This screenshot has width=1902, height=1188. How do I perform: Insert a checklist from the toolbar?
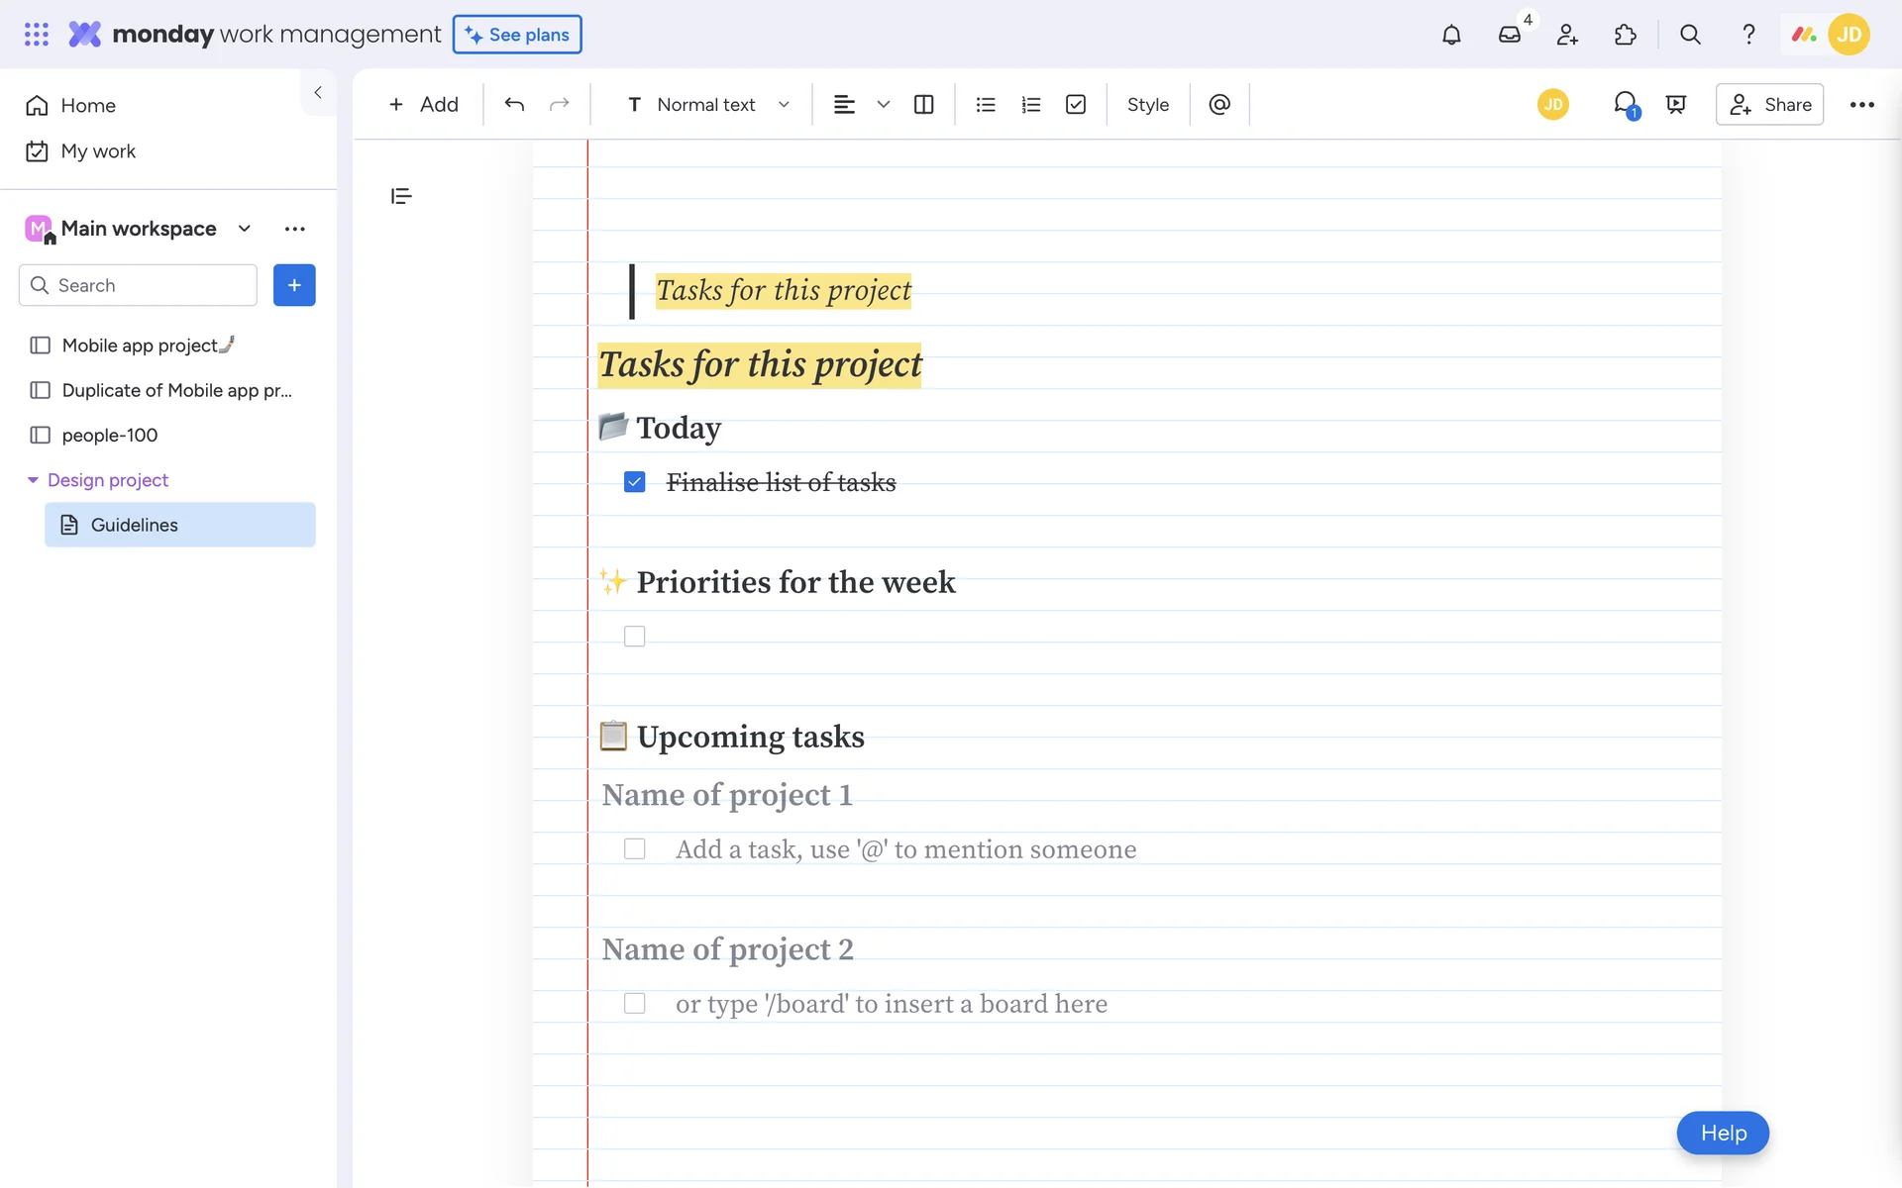[1076, 105]
